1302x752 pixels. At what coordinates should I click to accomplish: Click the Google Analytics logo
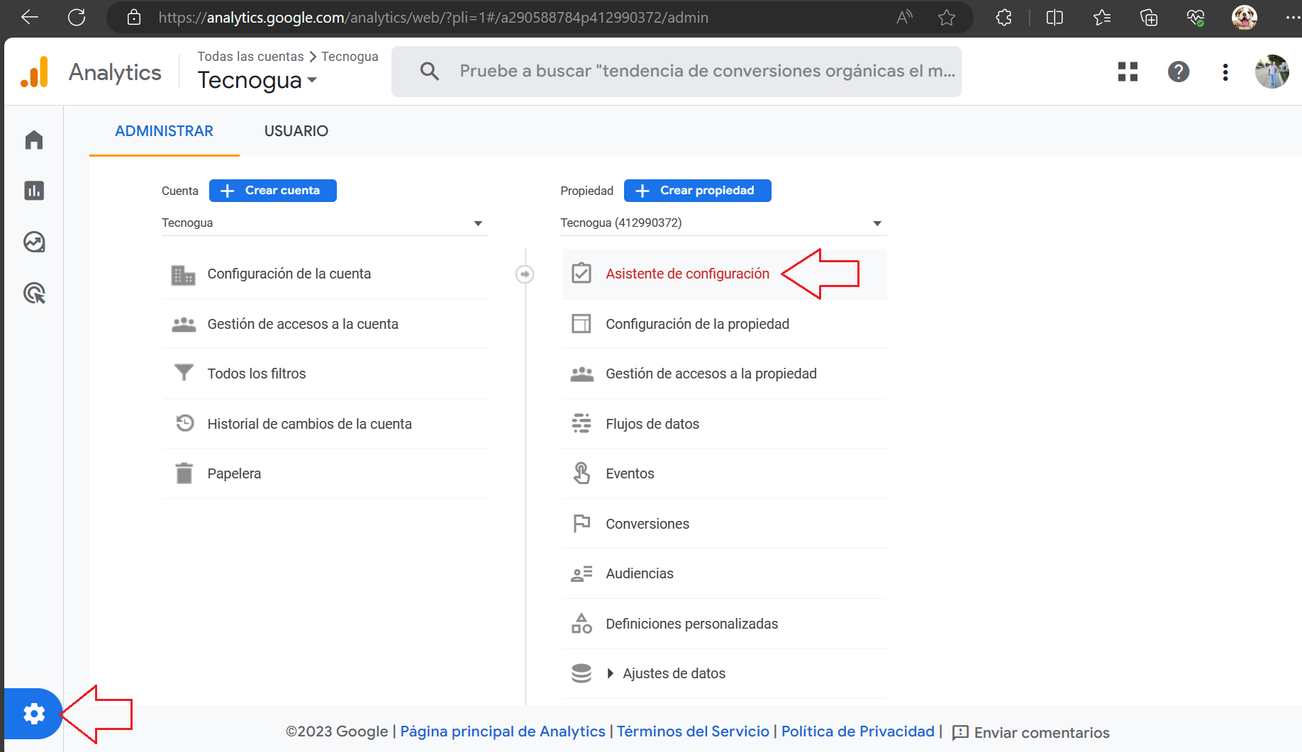pyautogui.click(x=35, y=72)
